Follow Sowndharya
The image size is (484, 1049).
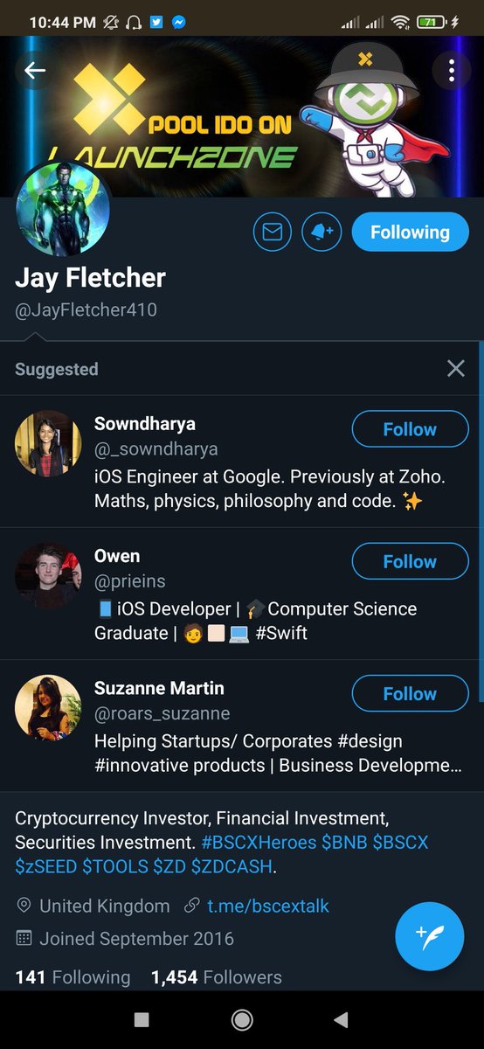410,429
